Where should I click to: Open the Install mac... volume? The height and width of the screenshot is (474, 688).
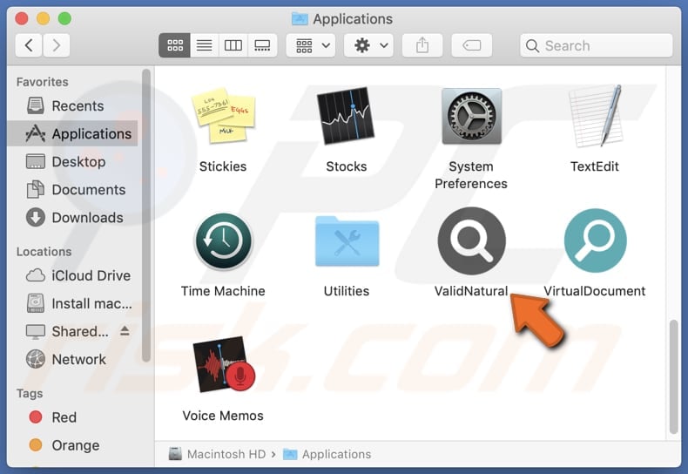click(x=72, y=303)
